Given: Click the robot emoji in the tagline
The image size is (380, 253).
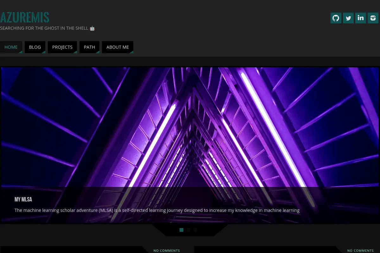Looking at the screenshot, I should [92, 28].
